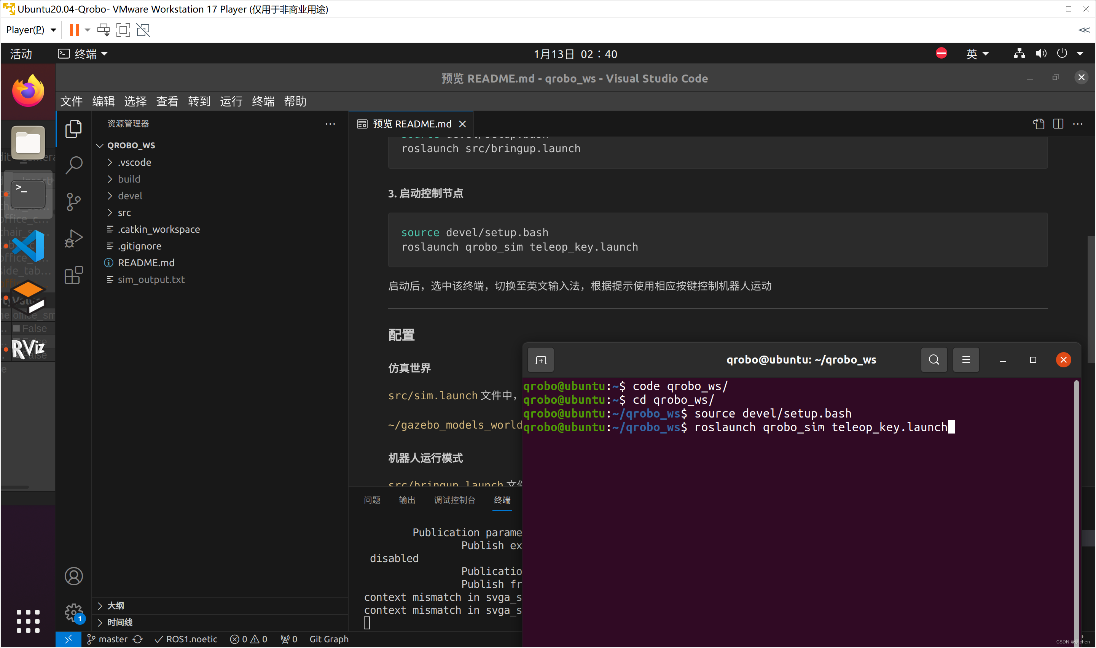This screenshot has height=648, width=1096.
Task: Open .gitignore in the file tree
Action: [x=139, y=246]
